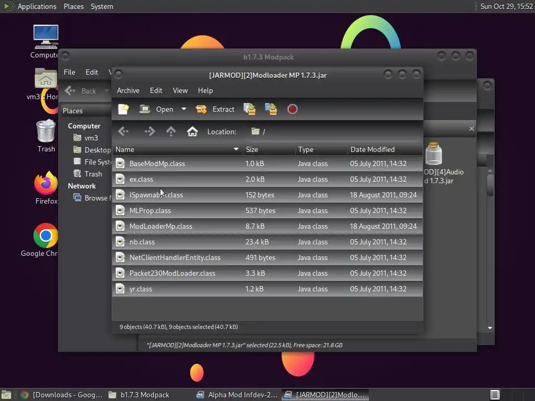
Task: Click the file manager vertical scrollbar
Action: (x=490, y=185)
